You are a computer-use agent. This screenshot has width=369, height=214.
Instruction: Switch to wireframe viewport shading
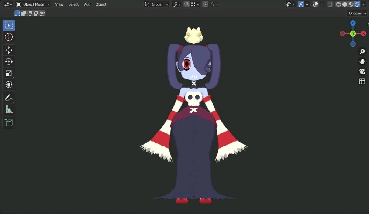[338, 4]
